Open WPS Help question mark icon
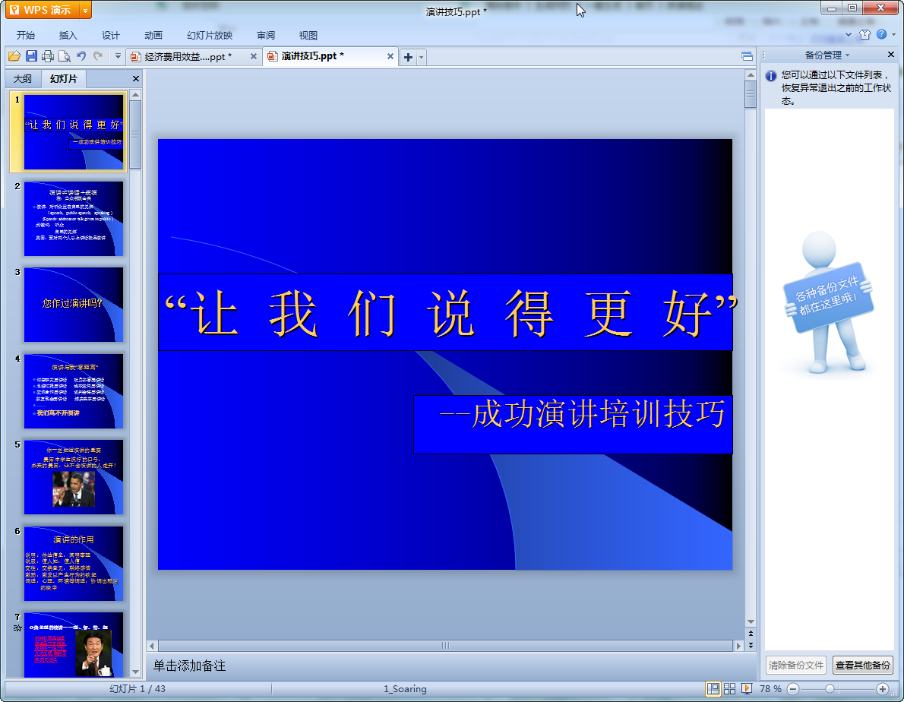The width and height of the screenshot is (904, 702). click(881, 35)
